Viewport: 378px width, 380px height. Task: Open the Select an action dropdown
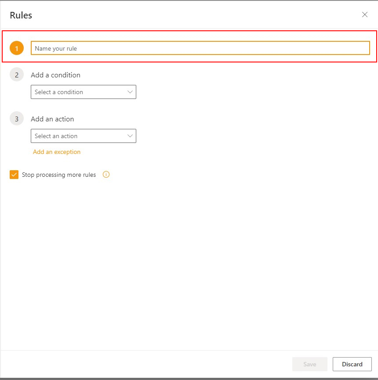pos(79,136)
